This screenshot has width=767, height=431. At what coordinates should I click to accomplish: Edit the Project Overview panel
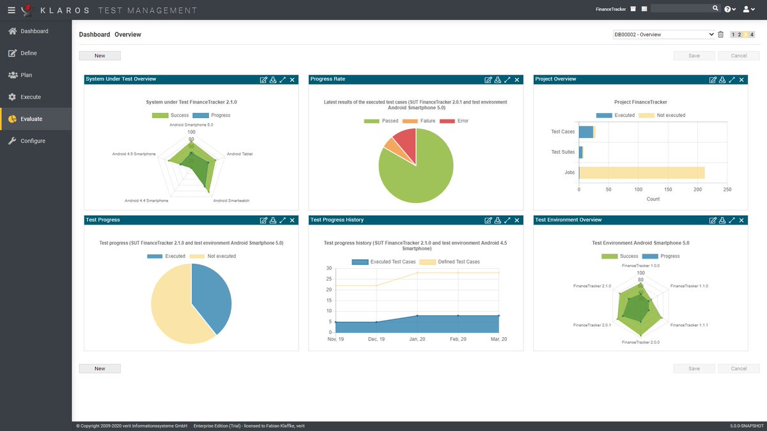point(713,80)
